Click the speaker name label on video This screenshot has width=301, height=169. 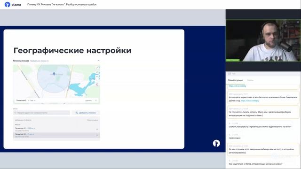pos(233,60)
